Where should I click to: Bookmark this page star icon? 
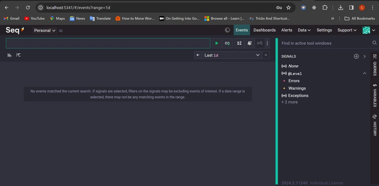(x=289, y=8)
